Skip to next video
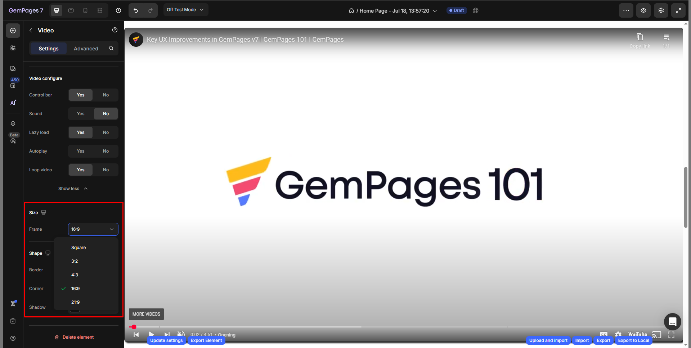 [x=167, y=334]
